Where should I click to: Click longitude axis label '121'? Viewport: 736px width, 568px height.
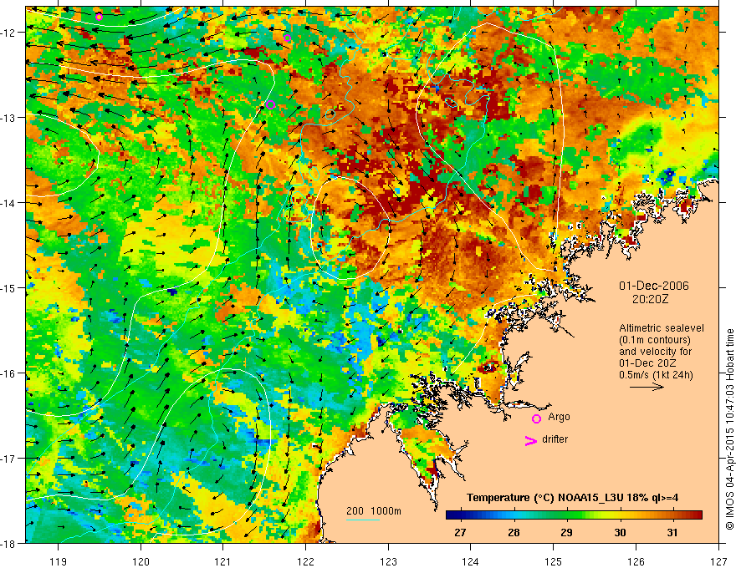point(223,561)
